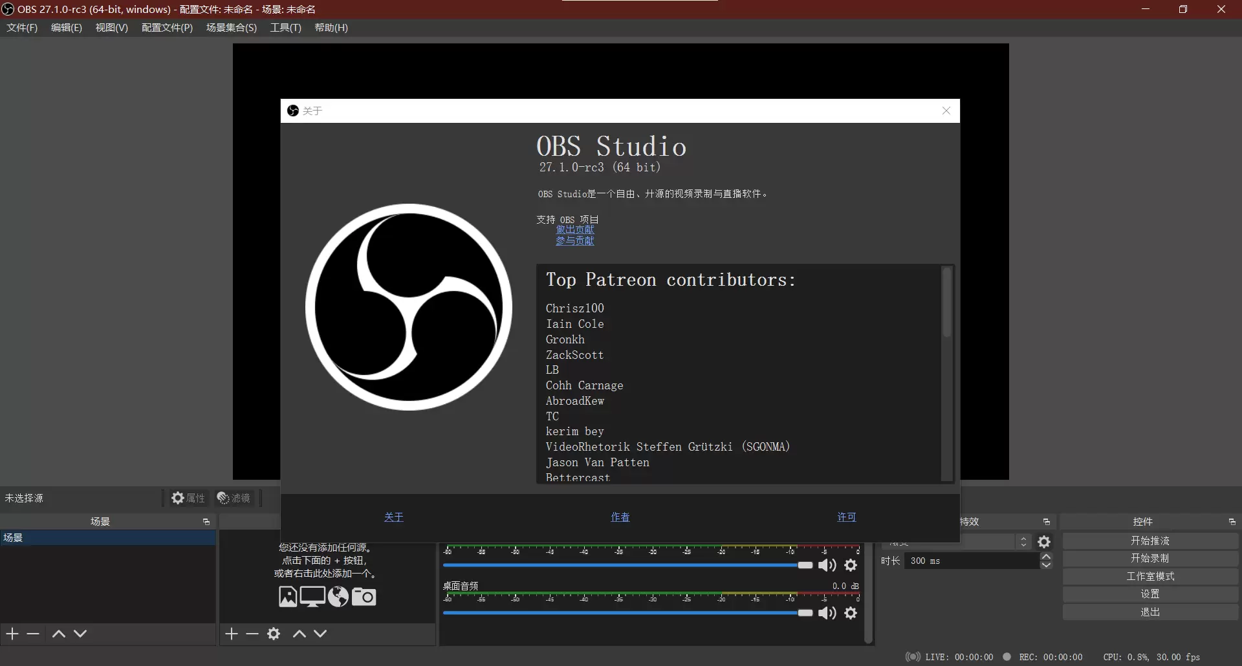Float the 场景 dock using its popout icon
This screenshot has height=666, width=1242.
click(206, 522)
